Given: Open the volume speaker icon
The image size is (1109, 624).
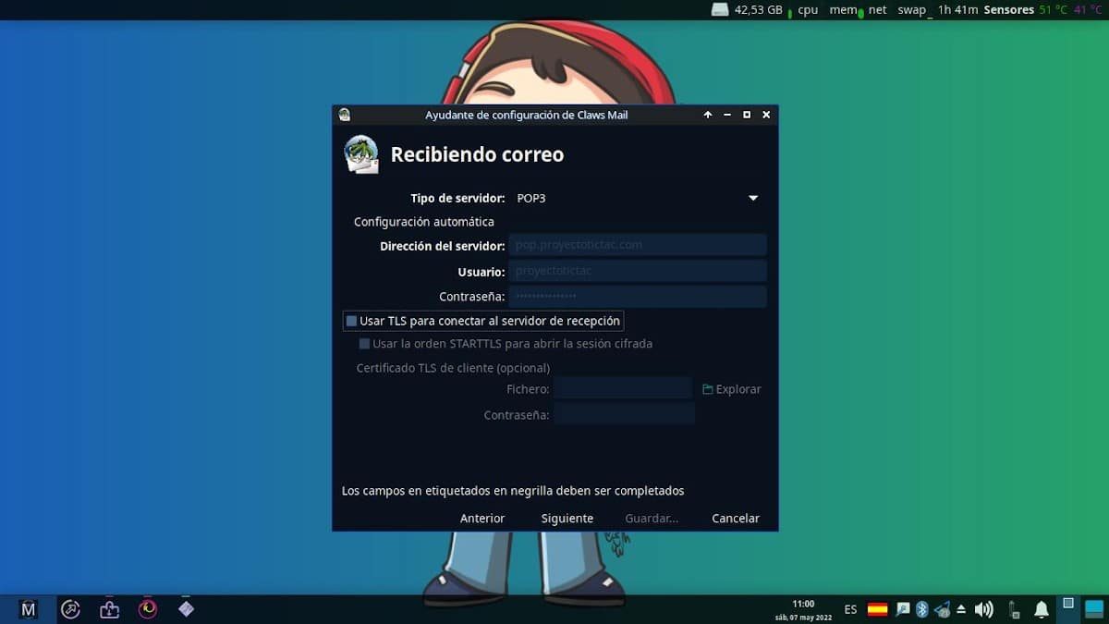Looking at the screenshot, I should click(984, 609).
